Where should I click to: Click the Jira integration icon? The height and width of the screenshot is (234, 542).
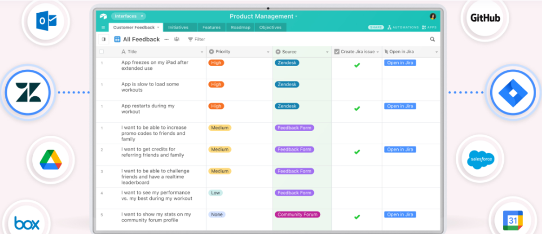512,93
